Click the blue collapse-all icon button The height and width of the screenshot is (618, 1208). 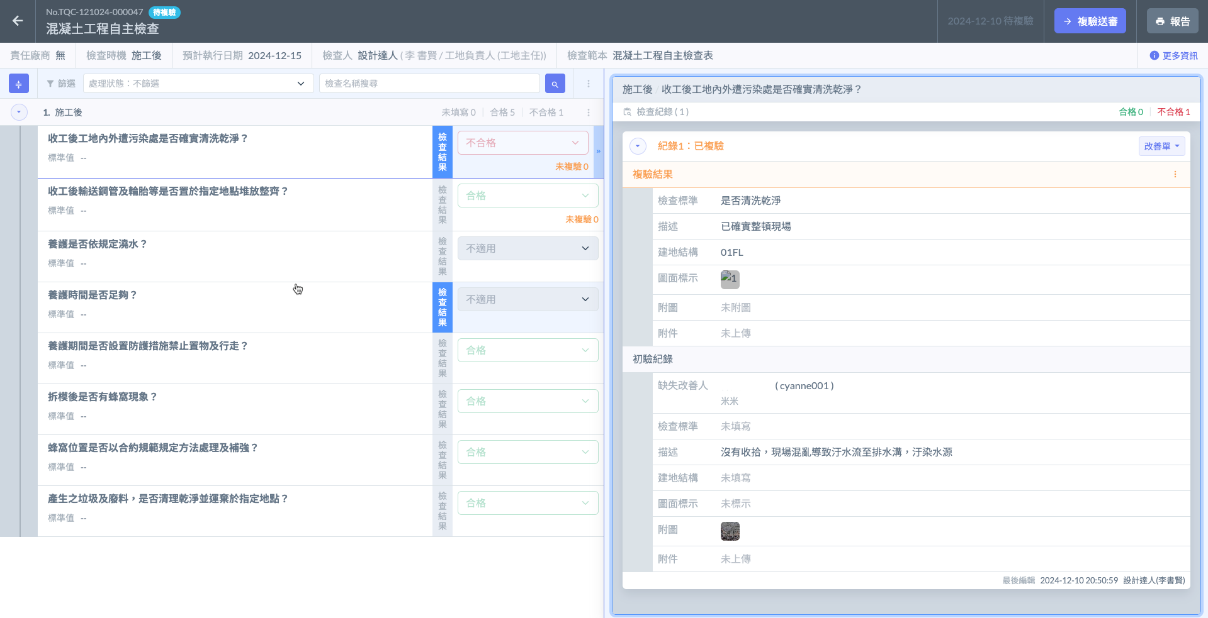[18, 84]
